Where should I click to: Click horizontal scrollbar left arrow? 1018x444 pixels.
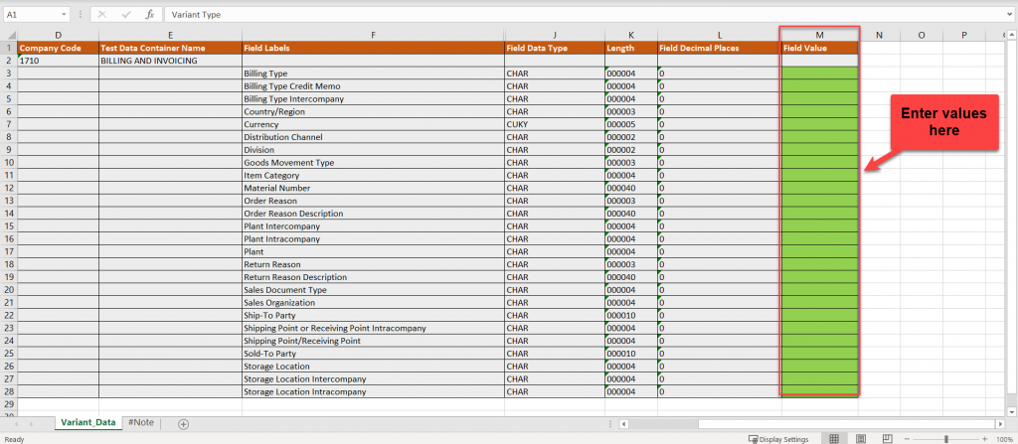623,424
